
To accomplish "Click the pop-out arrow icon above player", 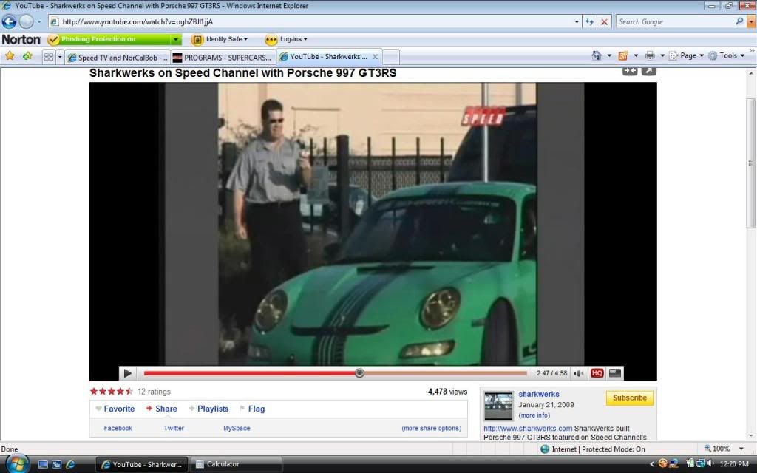I will tap(648, 71).
